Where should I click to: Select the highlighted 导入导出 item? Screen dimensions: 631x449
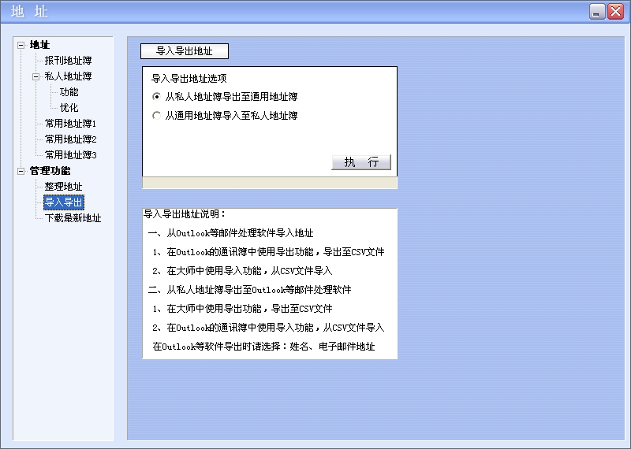(64, 202)
